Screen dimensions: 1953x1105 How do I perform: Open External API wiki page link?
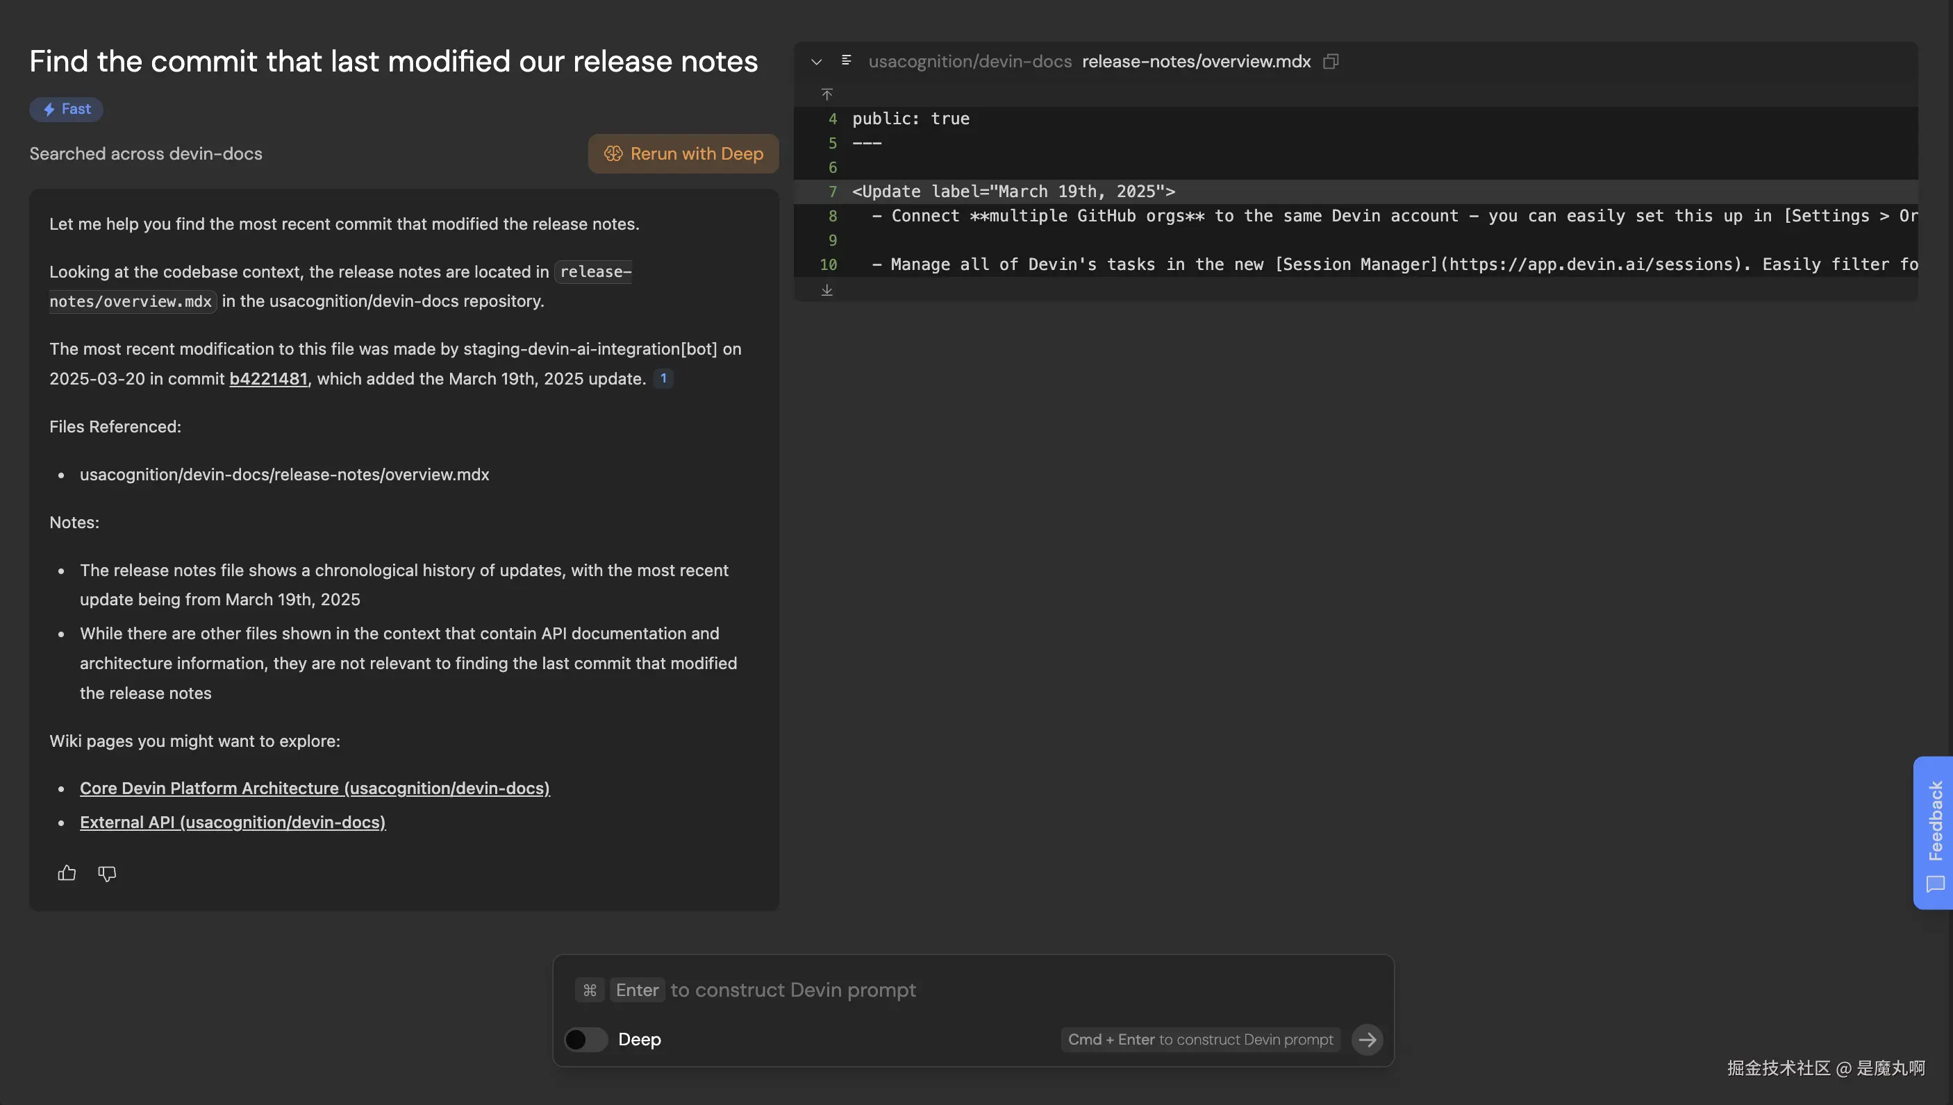tap(233, 822)
